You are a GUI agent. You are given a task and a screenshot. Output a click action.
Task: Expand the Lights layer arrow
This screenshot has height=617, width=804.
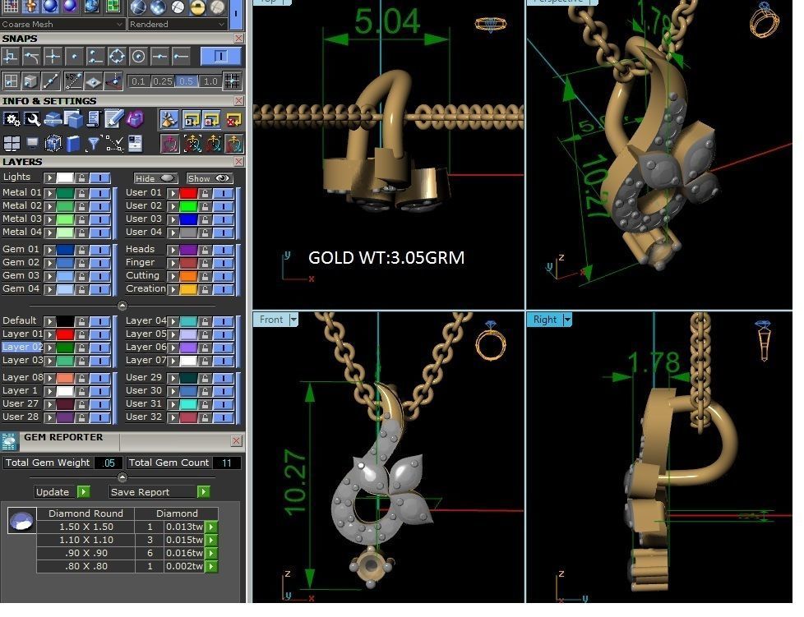click(49, 178)
